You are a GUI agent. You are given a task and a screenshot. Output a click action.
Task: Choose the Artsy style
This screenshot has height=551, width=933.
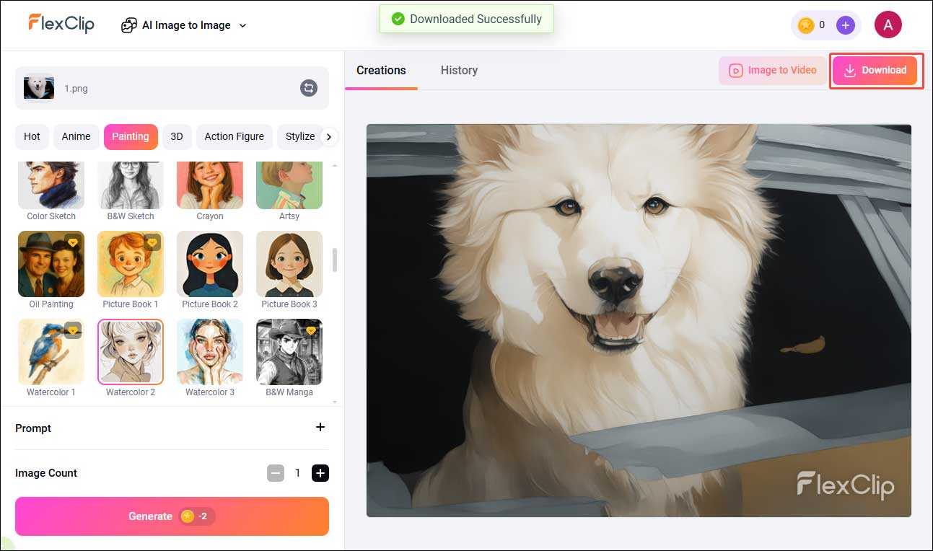289,186
